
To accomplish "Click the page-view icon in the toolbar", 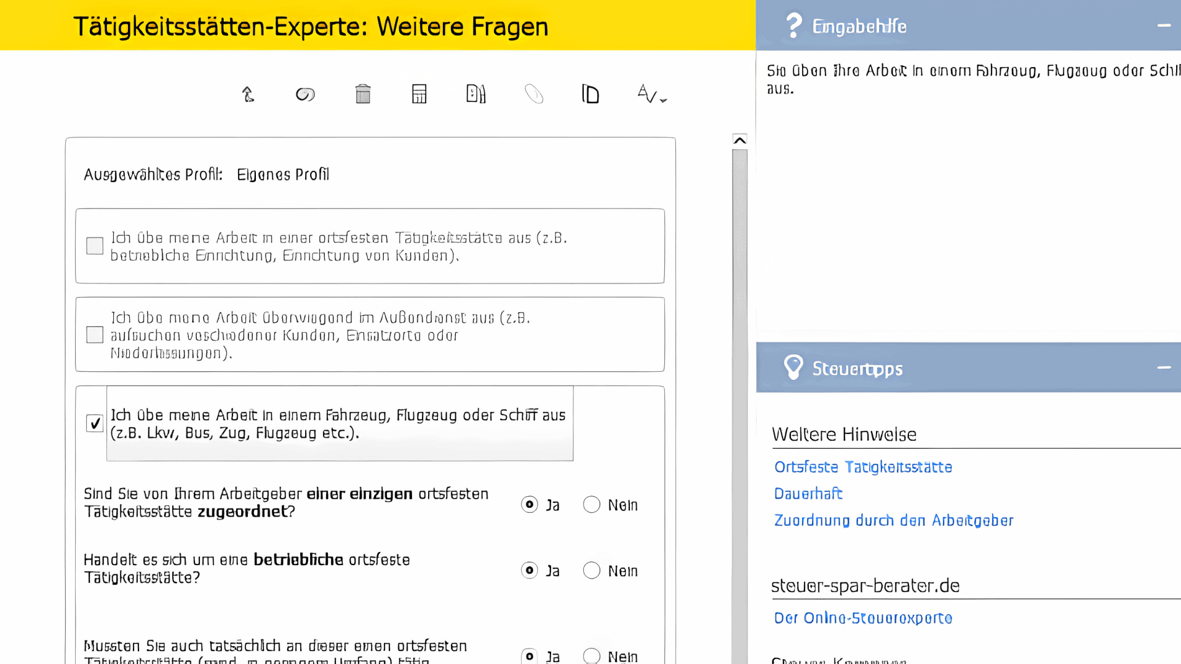I will tap(590, 93).
